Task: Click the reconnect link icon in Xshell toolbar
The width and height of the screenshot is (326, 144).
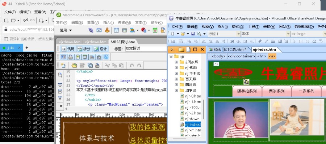Action: [33, 20]
